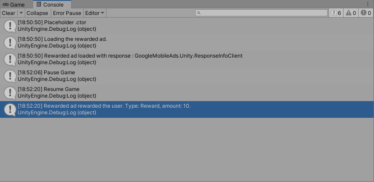Toggle the Collapse option
Viewport: 374px width, 182px height.
pyautogui.click(x=38, y=13)
